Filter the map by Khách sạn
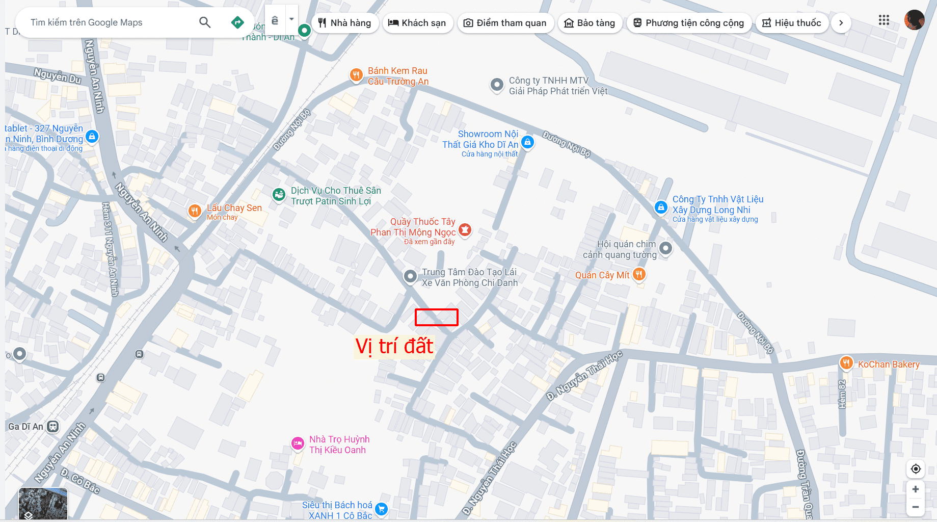Image resolution: width=937 pixels, height=522 pixels. (x=417, y=23)
